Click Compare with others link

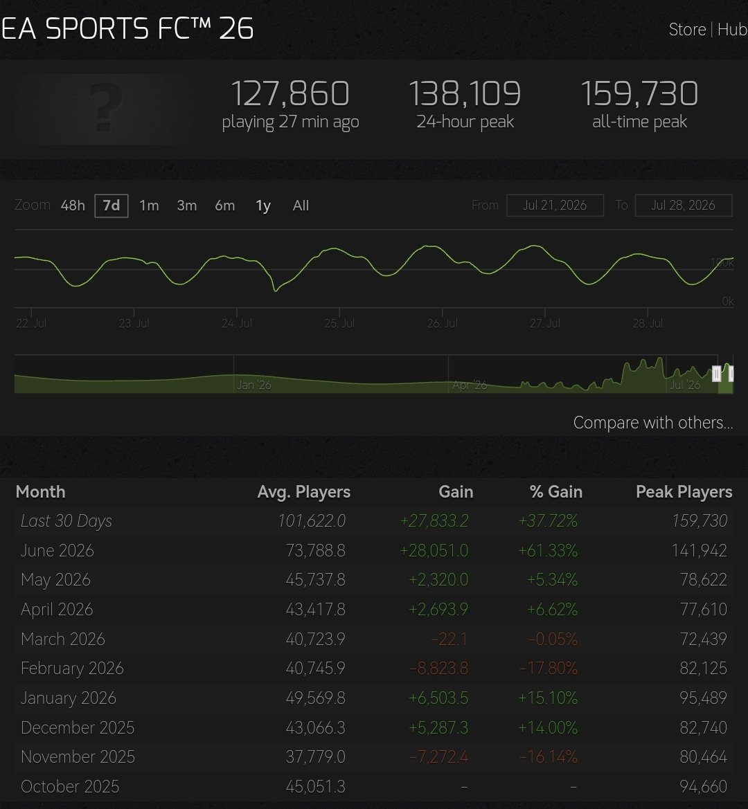click(653, 423)
